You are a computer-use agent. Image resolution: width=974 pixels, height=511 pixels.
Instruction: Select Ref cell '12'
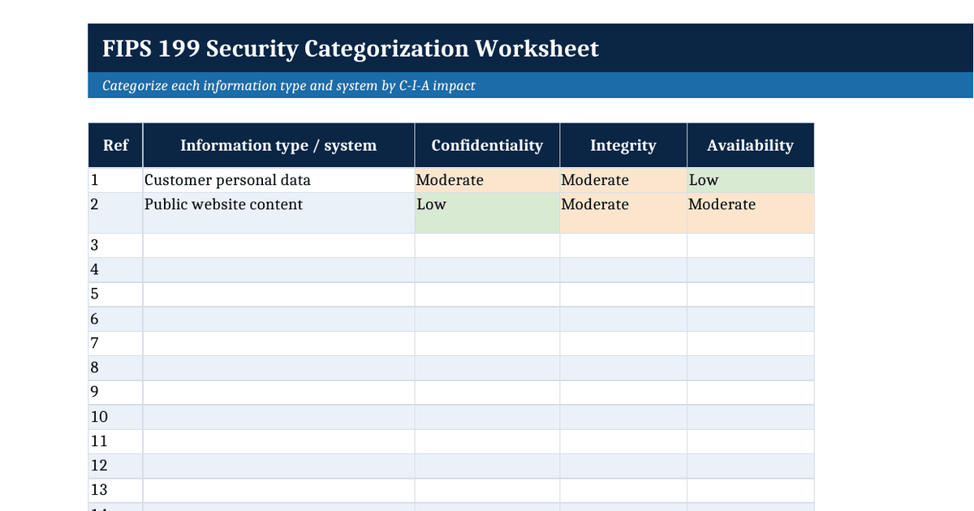pyautogui.click(x=115, y=466)
